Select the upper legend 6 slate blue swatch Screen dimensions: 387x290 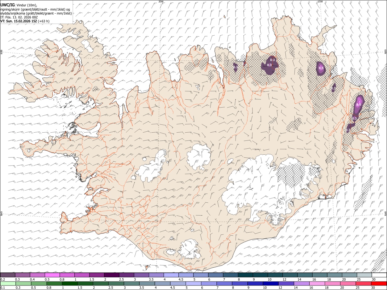216,275
